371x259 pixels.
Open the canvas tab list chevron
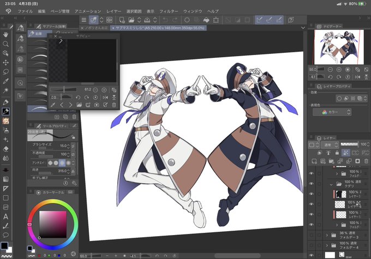point(303,28)
